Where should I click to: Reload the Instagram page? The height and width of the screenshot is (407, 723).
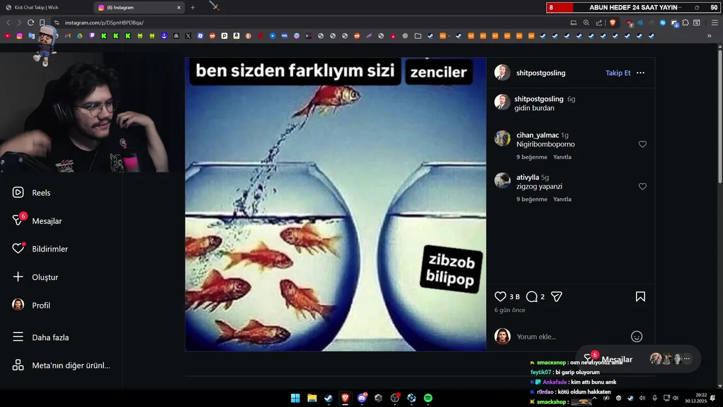coord(31,23)
